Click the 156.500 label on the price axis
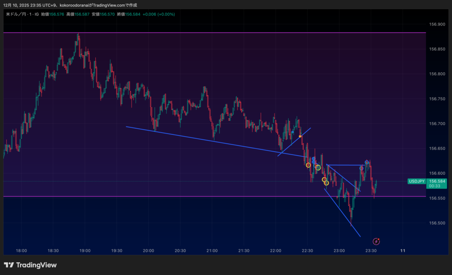 click(437, 223)
